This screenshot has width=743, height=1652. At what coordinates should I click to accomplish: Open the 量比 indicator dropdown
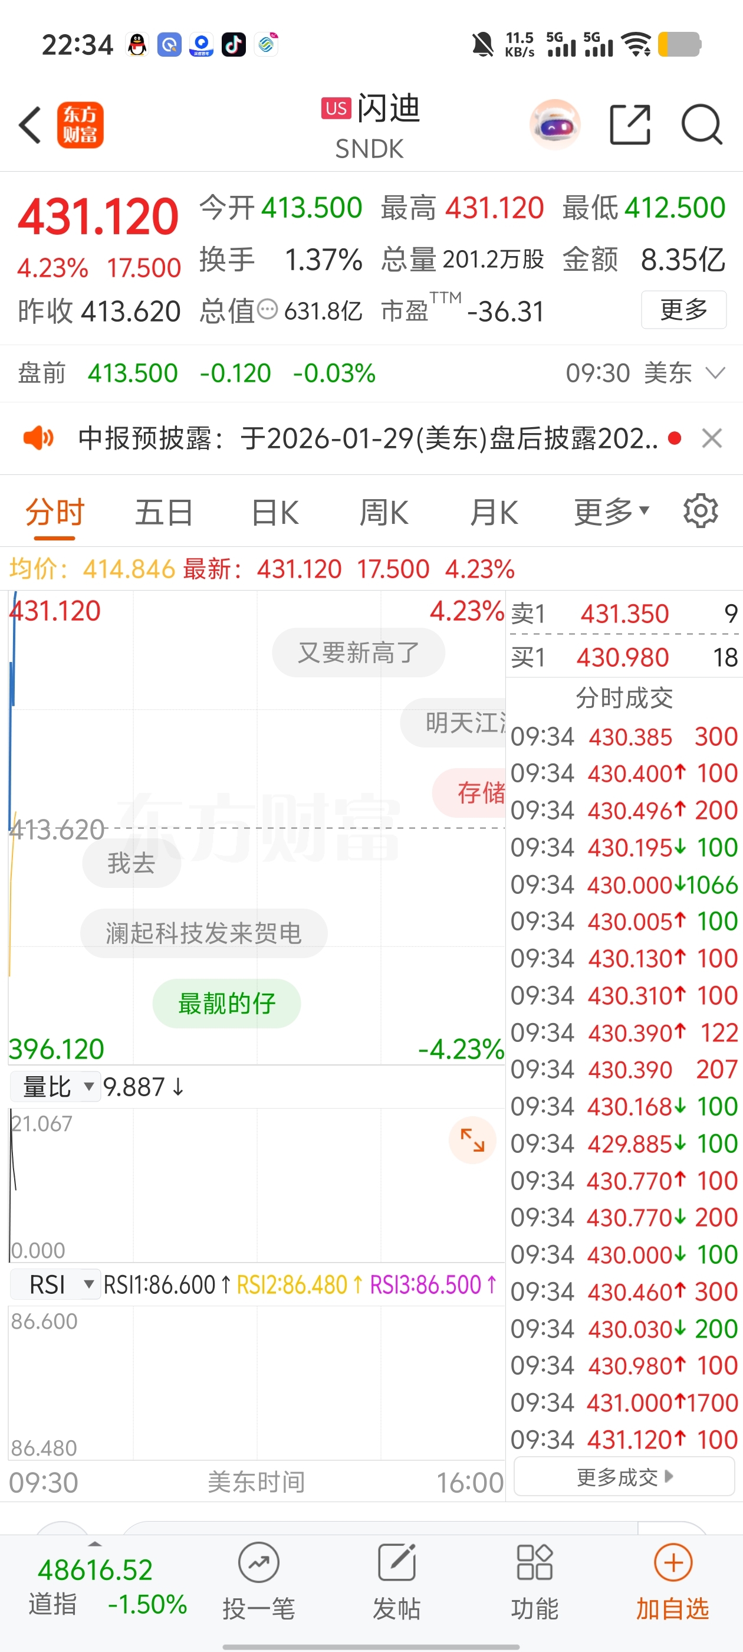click(56, 1087)
